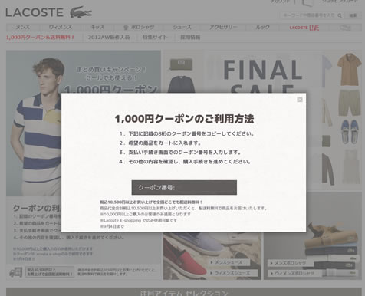The height and width of the screenshot is (296, 365).
Task: Click the popup title 1,000円クーポンのご利用方法
Action: pyautogui.click(x=184, y=119)
